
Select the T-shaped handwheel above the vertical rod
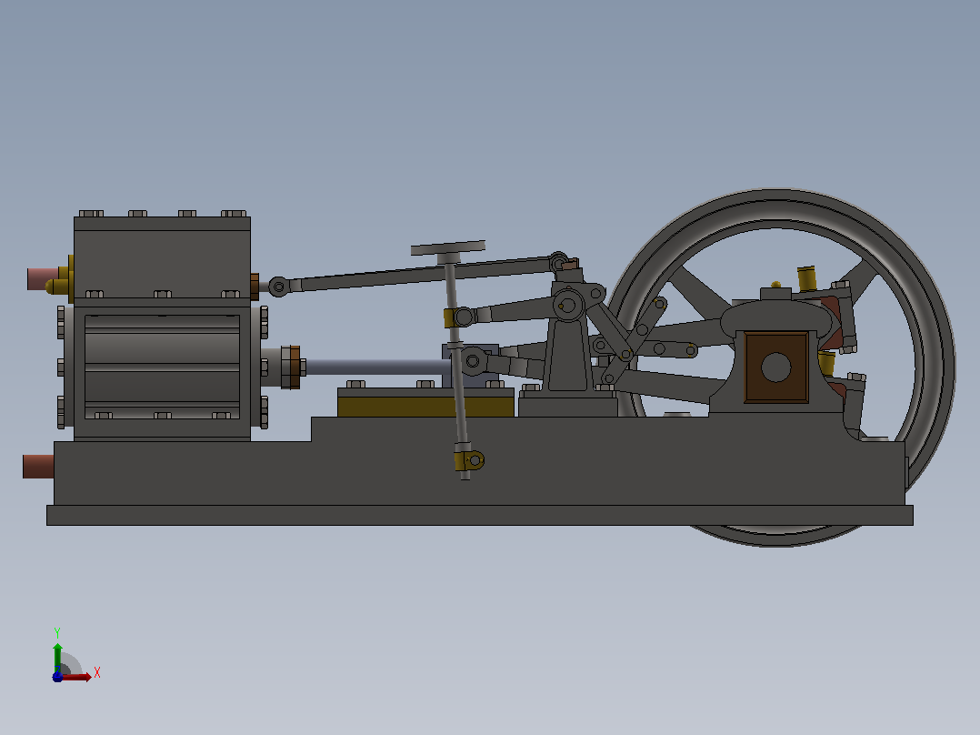click(447, 251)
